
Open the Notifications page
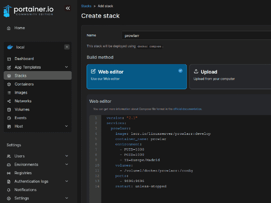(25, 190)
